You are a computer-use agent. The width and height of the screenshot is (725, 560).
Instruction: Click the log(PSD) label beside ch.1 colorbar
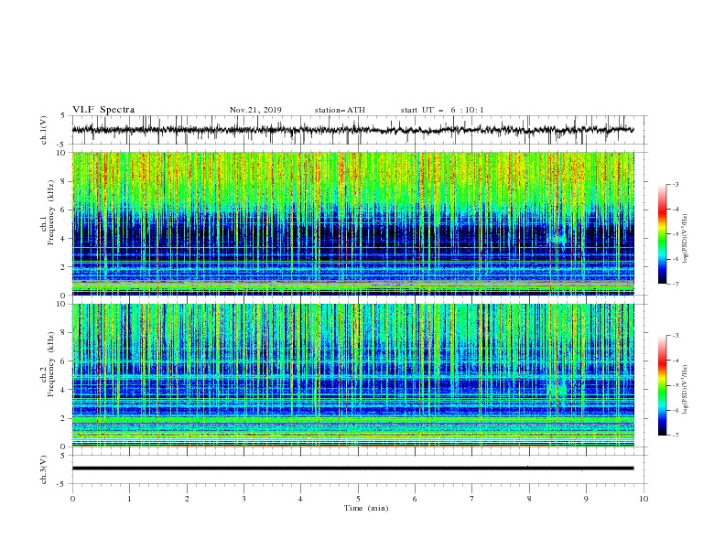686,239
